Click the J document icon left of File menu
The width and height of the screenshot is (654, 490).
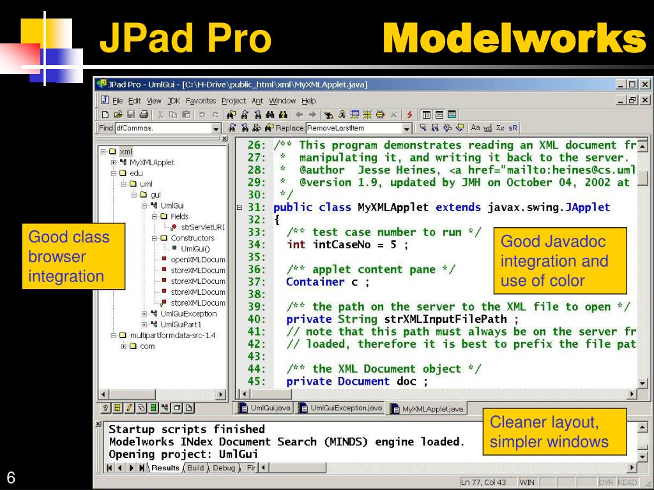click(105, 100)
